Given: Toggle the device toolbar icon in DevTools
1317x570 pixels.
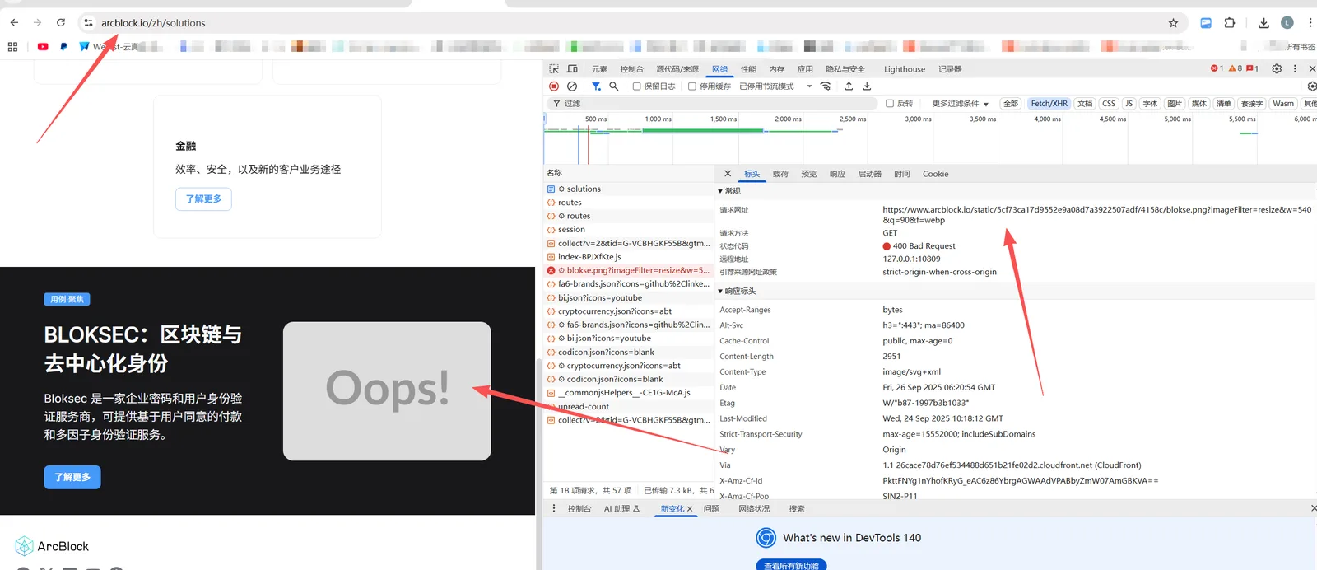Looking at the screenshot, I should [572, 69].
